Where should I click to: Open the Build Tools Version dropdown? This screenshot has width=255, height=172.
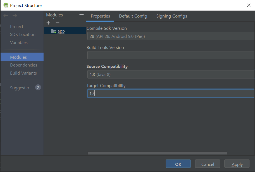coord(171,55)
